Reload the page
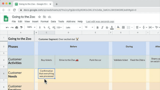 click(x=14, y=10)
